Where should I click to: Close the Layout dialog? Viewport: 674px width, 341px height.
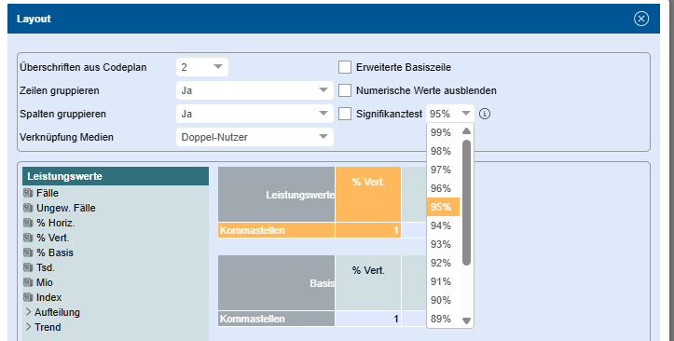click(640, 19)
